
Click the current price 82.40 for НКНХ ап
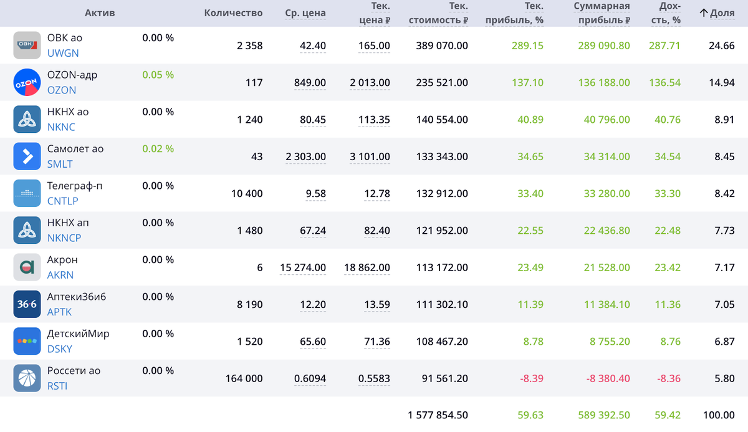[x=377, y=231]
